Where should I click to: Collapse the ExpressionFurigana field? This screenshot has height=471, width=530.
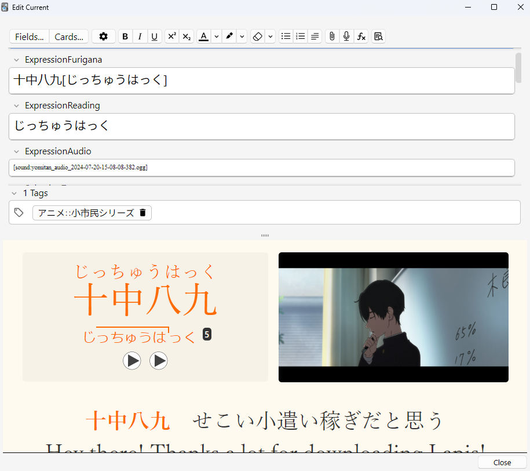pos(17,60)
